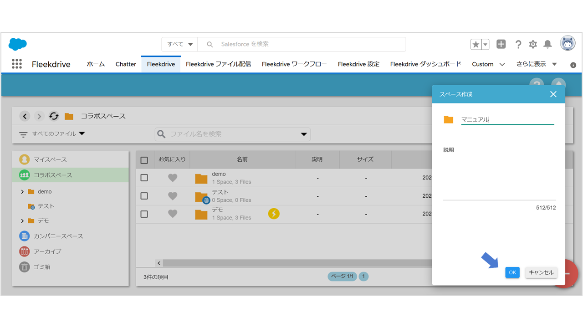The image size is (583, 328).
Task: Go forward with the right arrow button
Action: pos(39,116)
